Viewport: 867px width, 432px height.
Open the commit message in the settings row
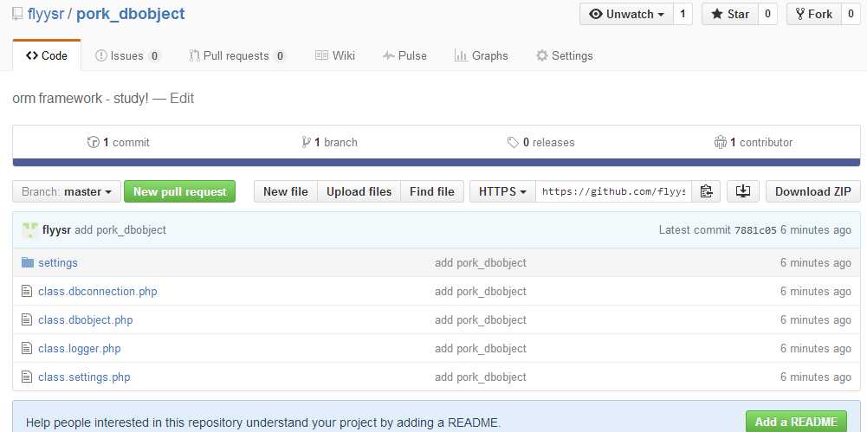481,263
